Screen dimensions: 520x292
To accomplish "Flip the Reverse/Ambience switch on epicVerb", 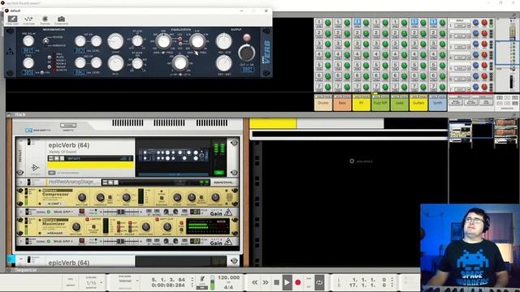I will coord(45,41).
